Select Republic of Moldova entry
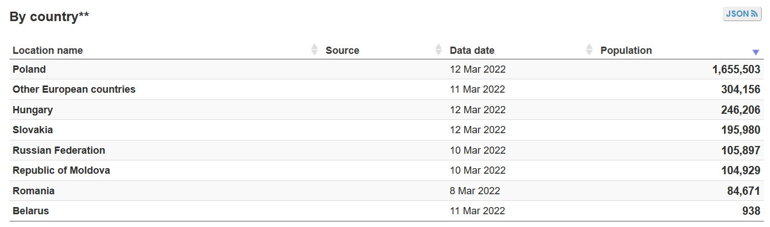This screenshot has width=770, height=227. coord(61,170)
